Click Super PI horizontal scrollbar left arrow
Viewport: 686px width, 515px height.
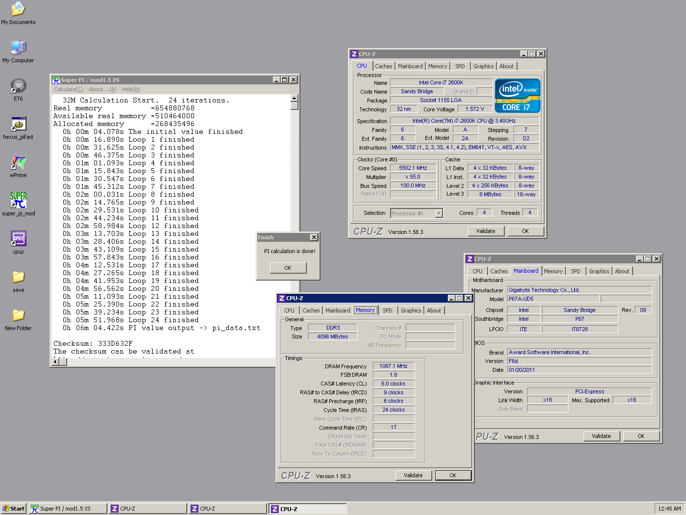55,362
